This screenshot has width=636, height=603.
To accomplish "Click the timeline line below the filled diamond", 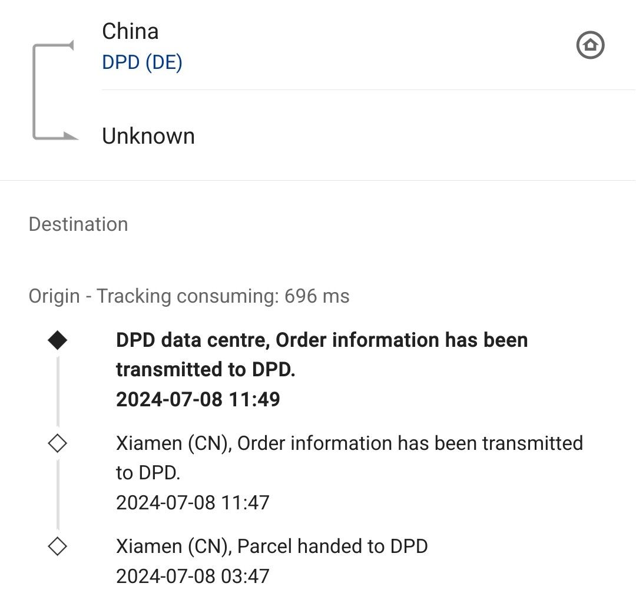I will [58, 392].
